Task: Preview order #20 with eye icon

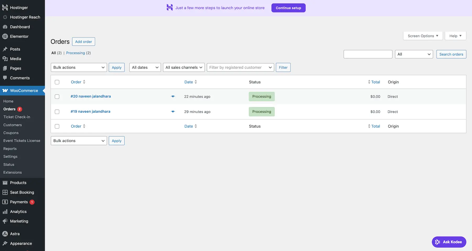Action: [x=173, y=96]
